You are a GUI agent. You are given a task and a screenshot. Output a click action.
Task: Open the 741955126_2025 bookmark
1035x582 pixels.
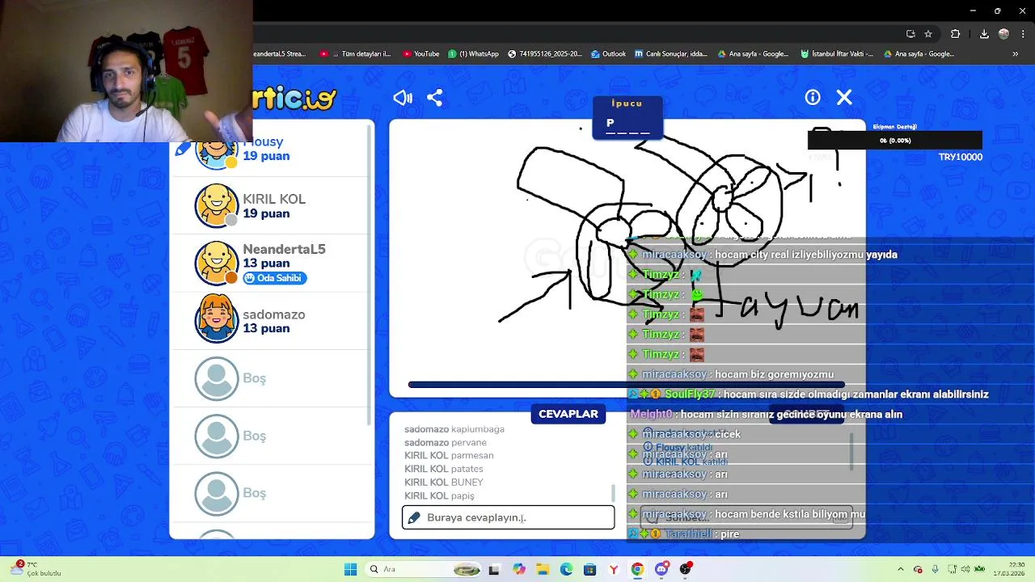545,54
